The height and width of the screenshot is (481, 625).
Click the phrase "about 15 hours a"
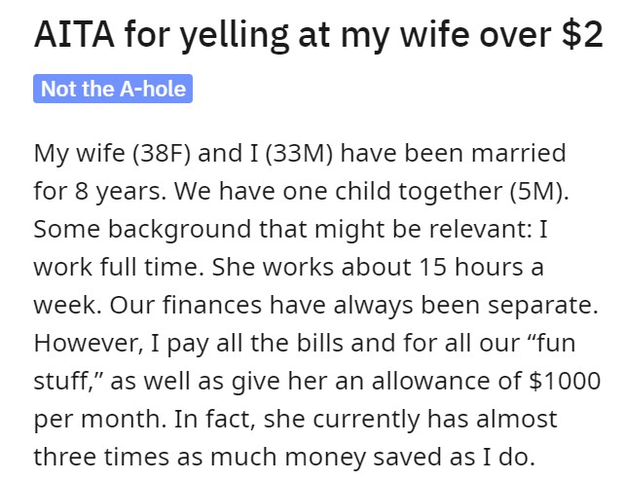[x=442, y=267]
